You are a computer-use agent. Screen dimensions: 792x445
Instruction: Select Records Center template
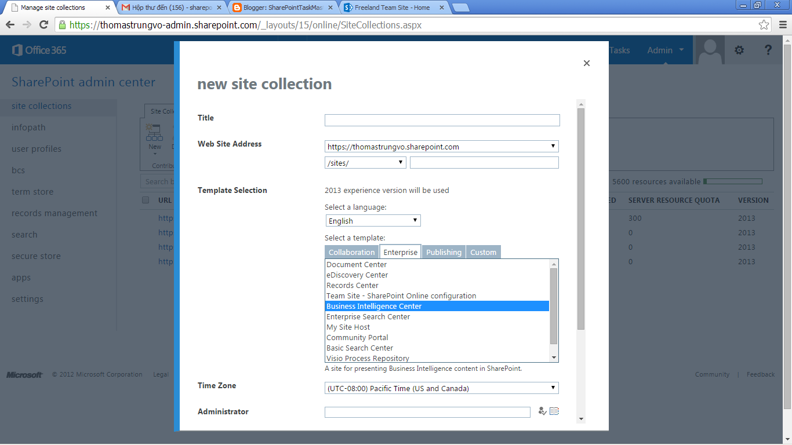[437, 286]
